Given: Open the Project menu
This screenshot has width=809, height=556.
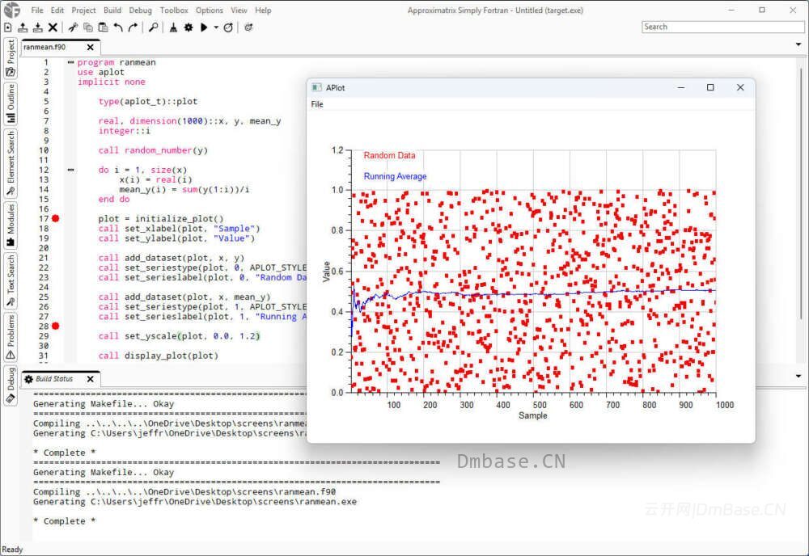Looking at the screenshot, I should [x=83, y=11].
